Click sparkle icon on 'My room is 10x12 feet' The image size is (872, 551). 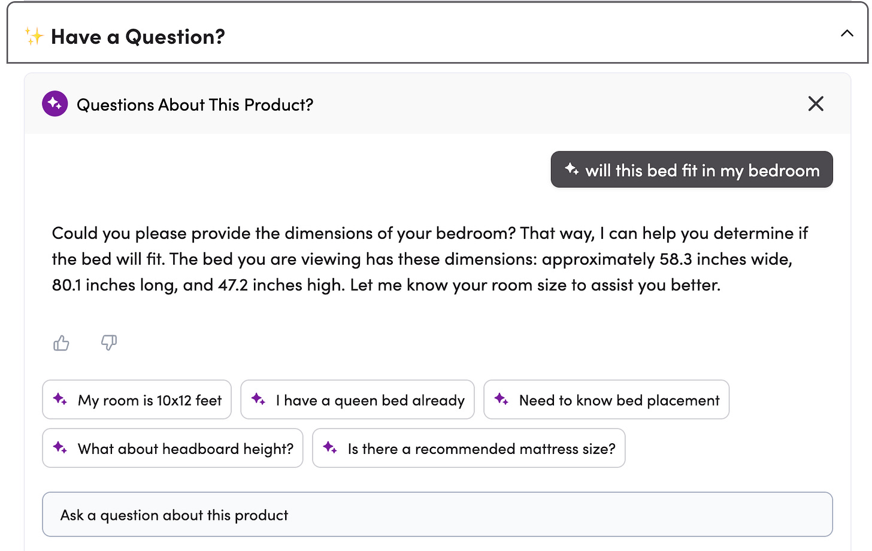[60, 399]
